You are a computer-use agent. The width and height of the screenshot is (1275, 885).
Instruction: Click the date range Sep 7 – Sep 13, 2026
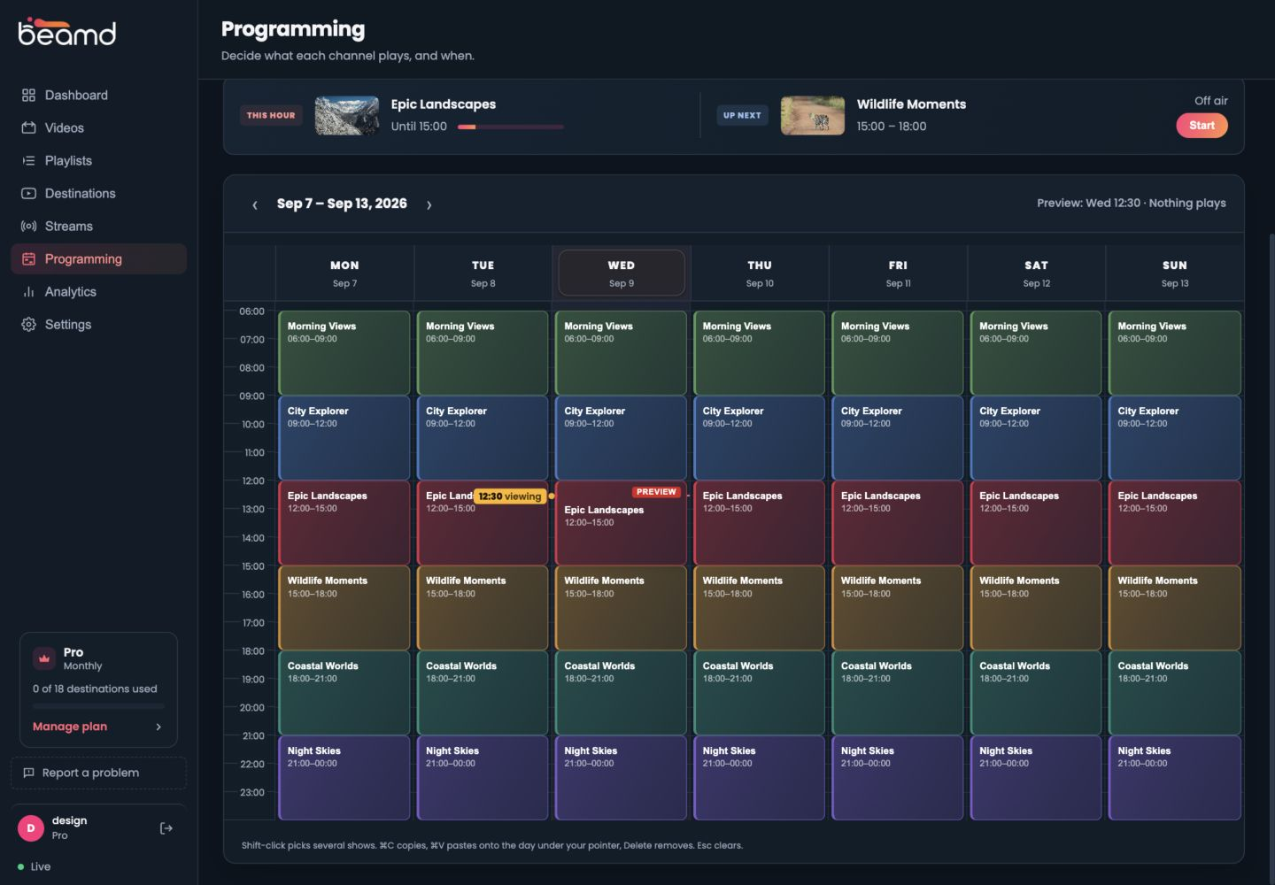point(342,204)
